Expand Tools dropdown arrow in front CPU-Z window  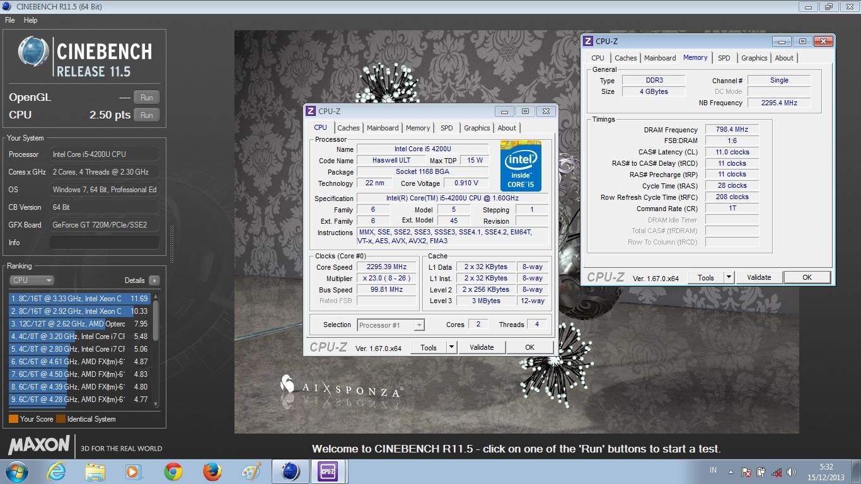(451, 347)
